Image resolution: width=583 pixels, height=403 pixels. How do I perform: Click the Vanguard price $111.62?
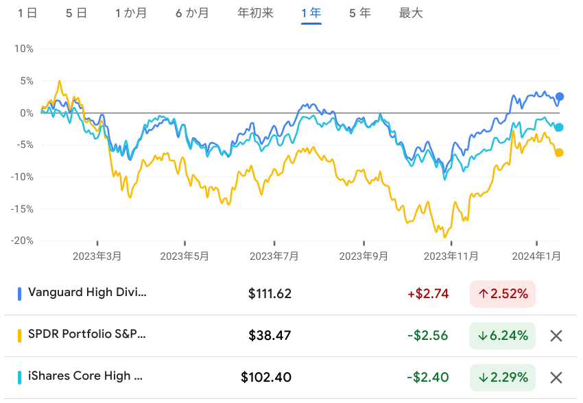270,294
